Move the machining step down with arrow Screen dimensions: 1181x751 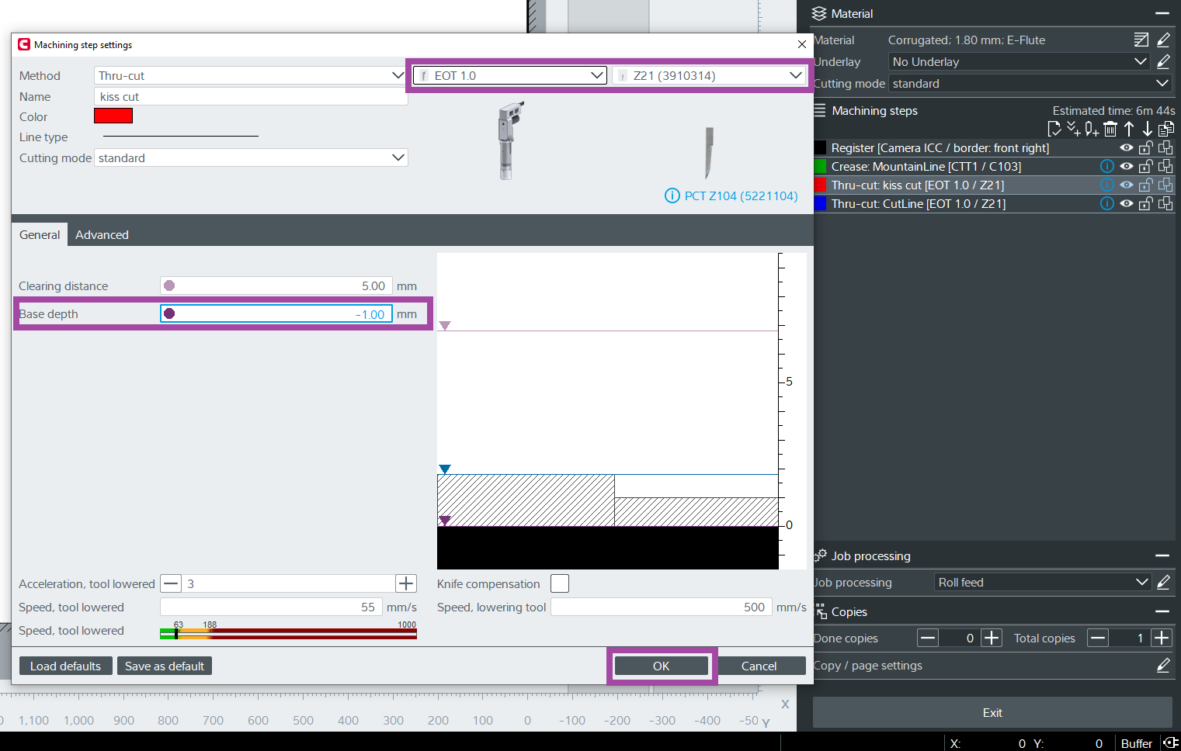(x=1147, y=129)
